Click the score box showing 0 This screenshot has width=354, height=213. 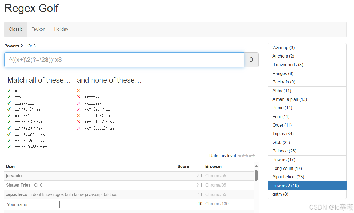251,60
